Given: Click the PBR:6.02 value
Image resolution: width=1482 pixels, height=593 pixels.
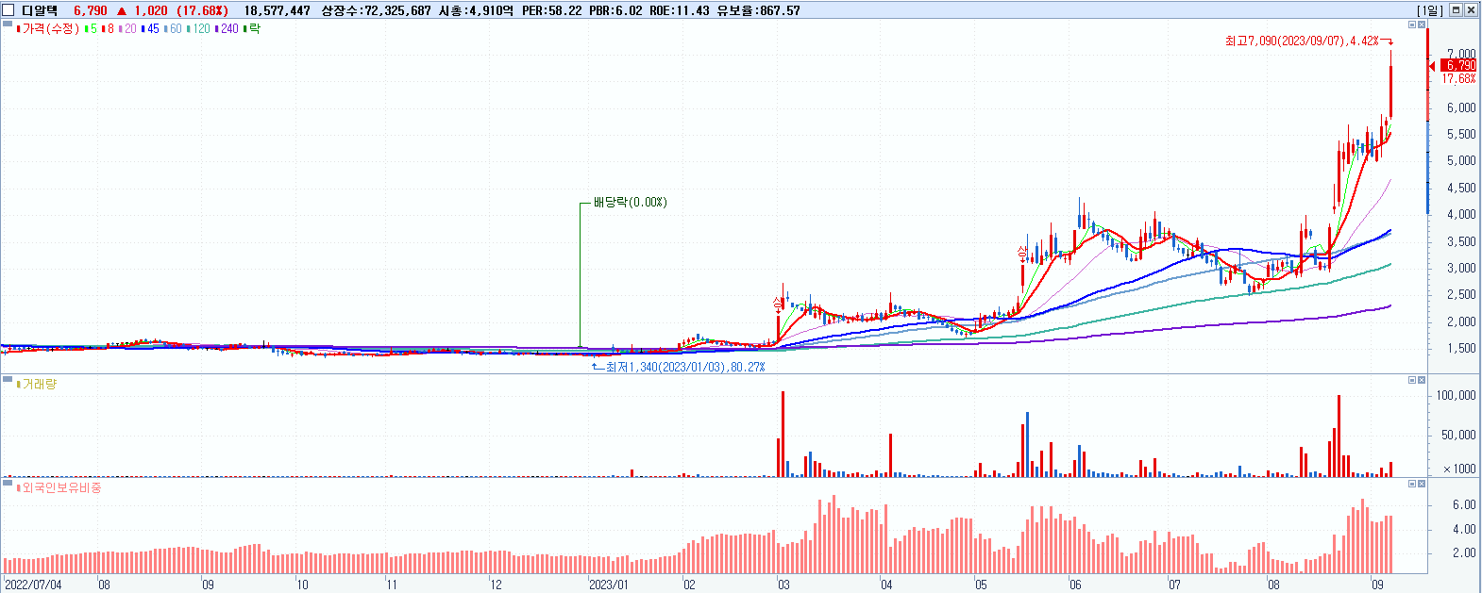Looking at the screenshot, I should point(615,10).
